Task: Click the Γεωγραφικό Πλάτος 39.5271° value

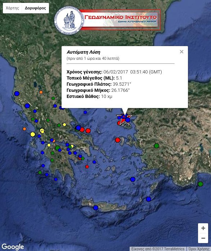Action: coord(122,84)
